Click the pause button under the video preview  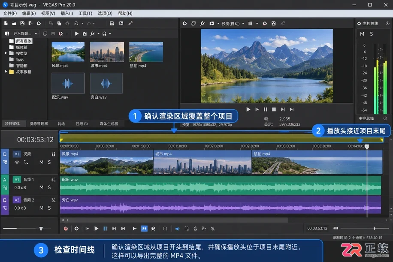point(266,109)
